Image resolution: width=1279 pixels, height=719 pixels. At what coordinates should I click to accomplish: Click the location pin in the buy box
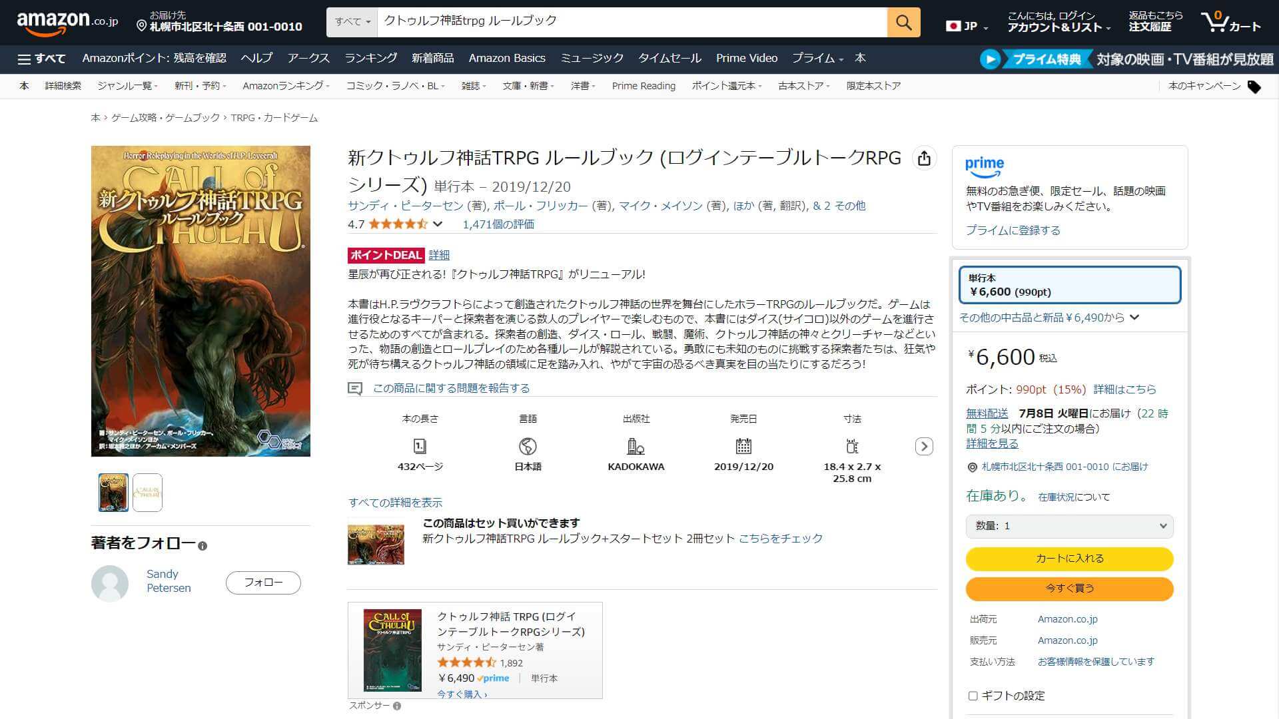(x=972, y=467)
